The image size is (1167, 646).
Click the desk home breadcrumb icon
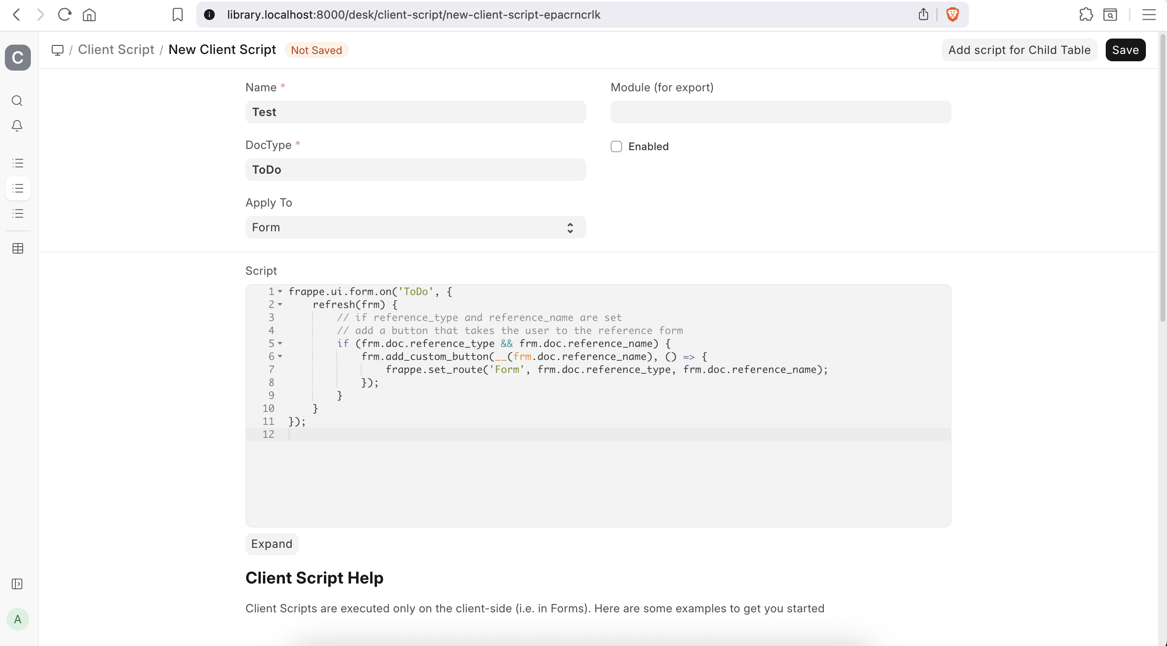(58, 50)
